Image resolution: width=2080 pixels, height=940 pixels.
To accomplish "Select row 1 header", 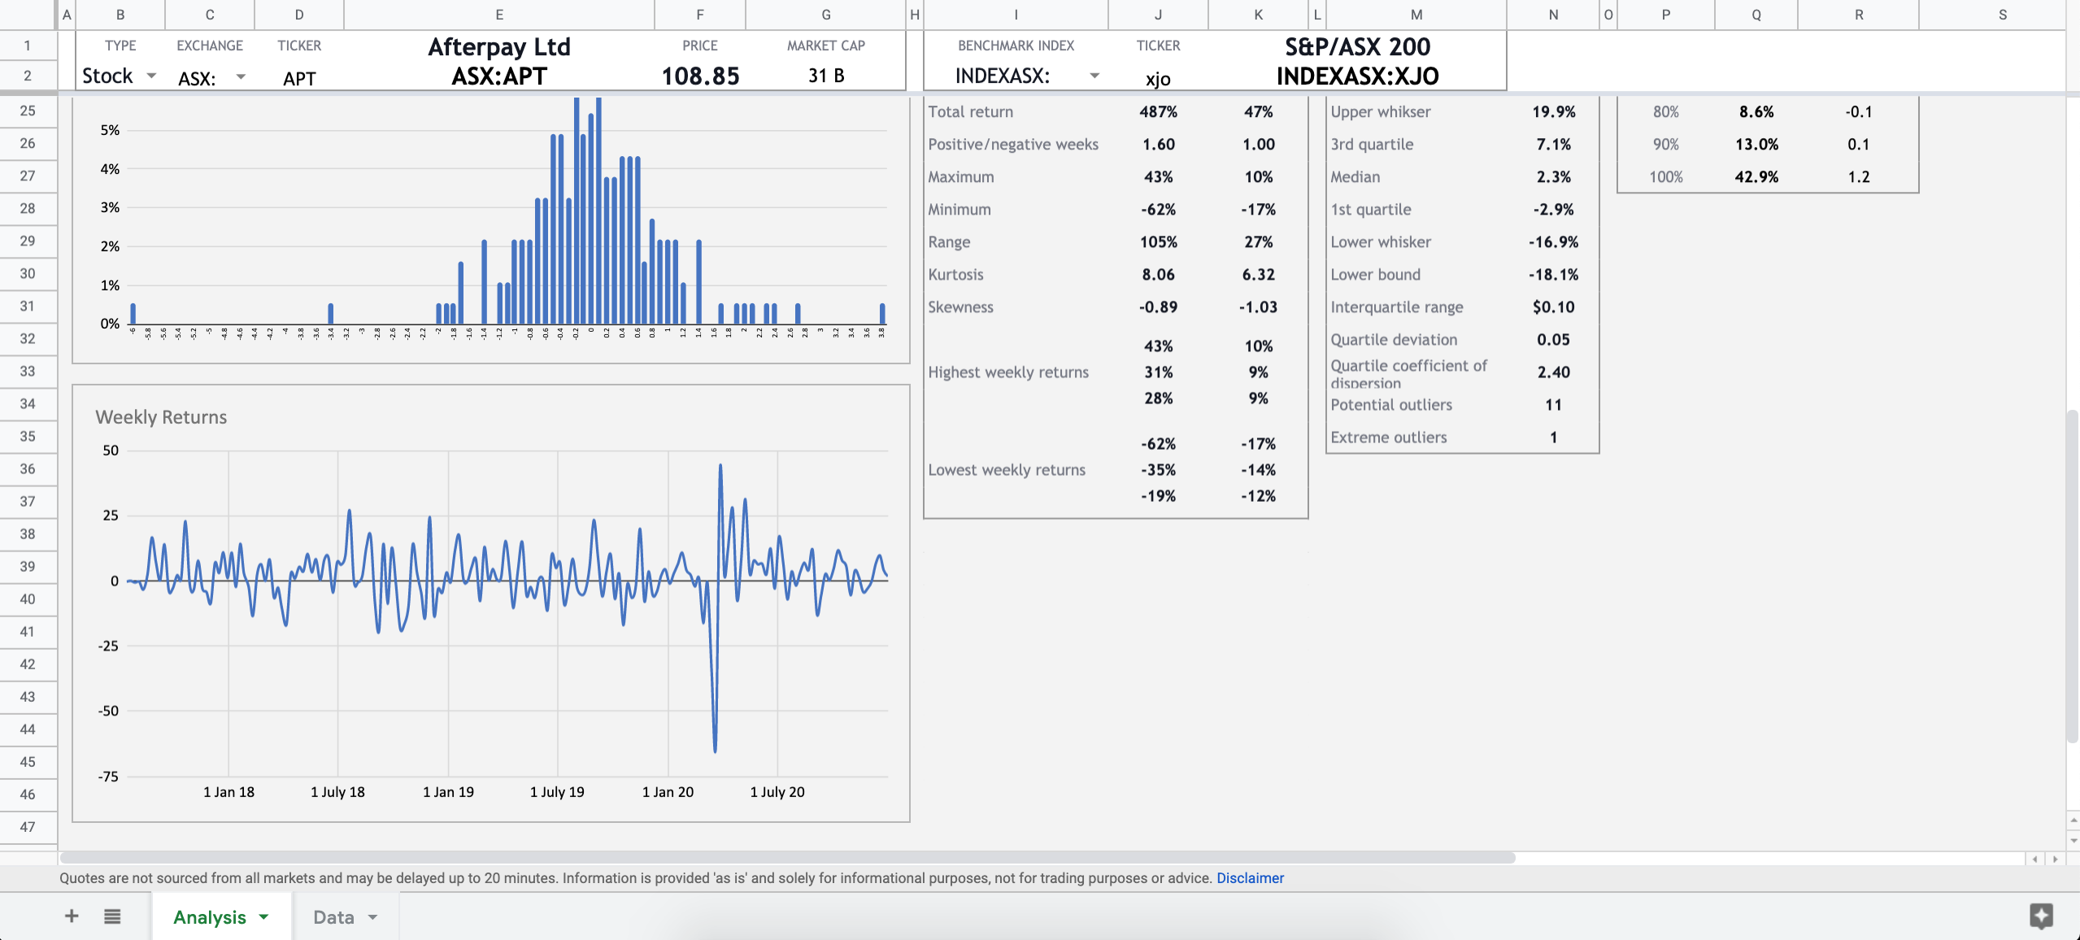I will pos(28,46).
